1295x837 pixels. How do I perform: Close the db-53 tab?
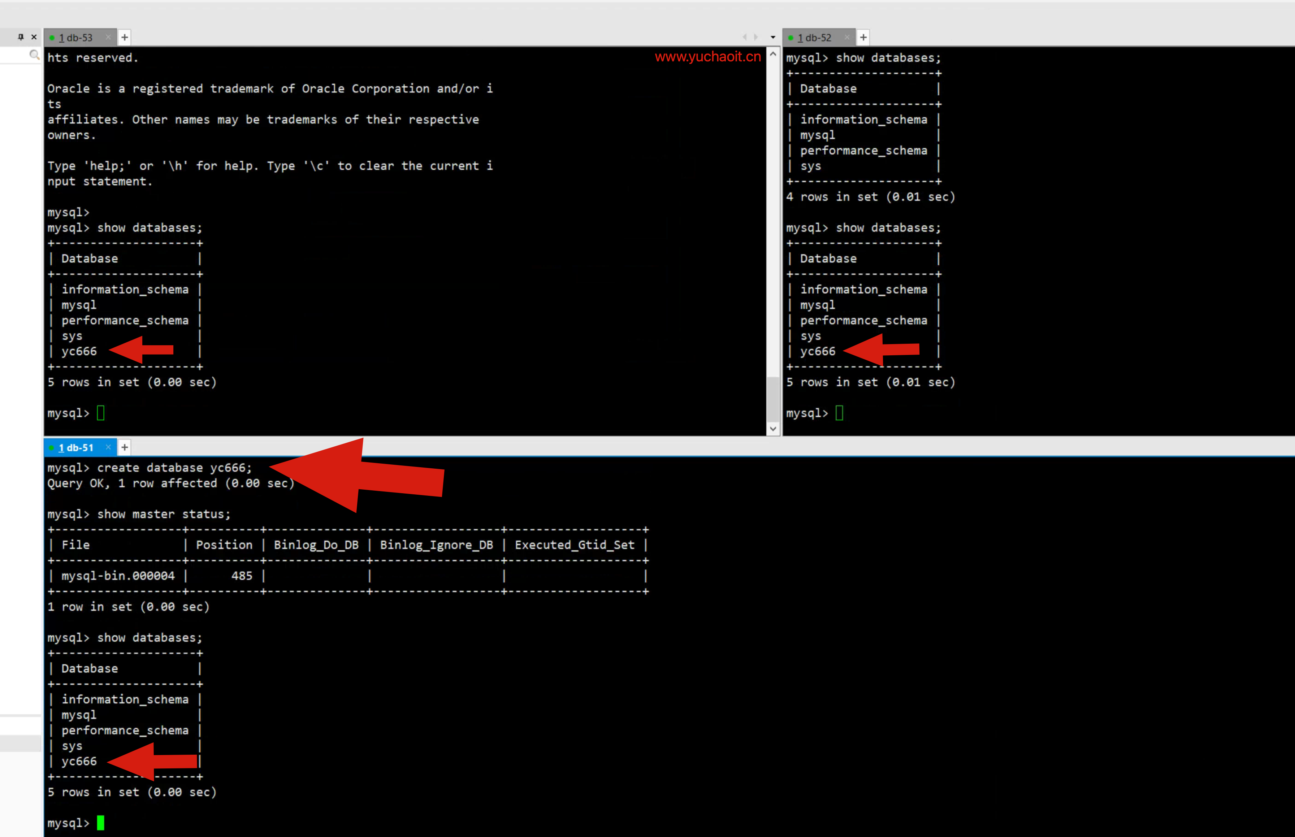(x=108, y=38)
